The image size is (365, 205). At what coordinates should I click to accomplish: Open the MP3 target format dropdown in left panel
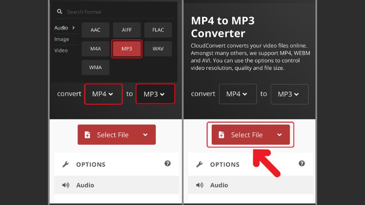click(x=155, y=94)
